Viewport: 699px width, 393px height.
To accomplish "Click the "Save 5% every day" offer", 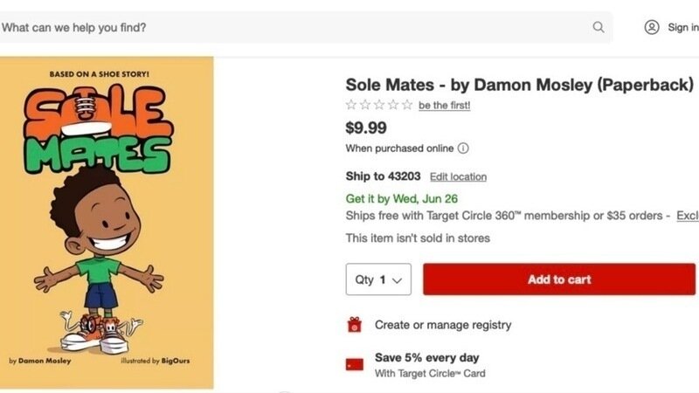I will pos(426,357).
